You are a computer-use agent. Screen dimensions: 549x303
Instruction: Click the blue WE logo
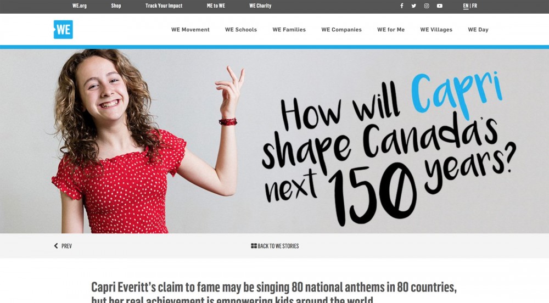63,30
